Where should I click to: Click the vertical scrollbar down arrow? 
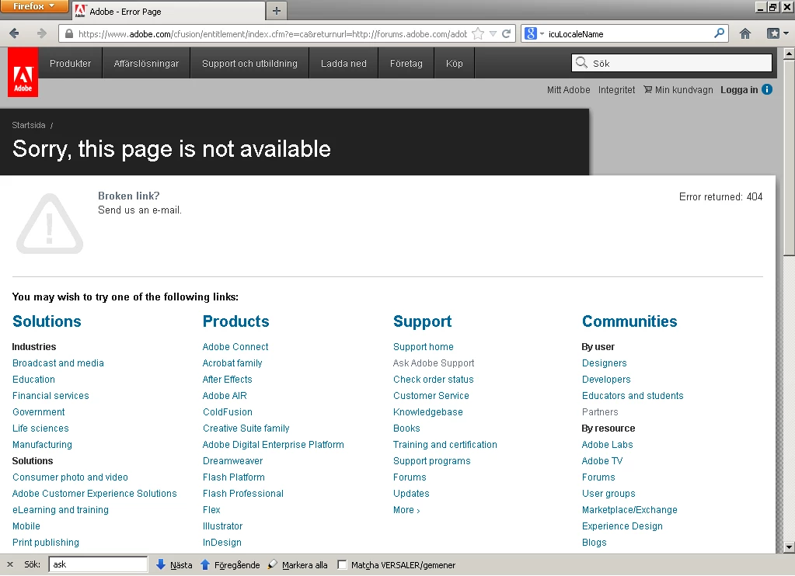click(x=789, y=547)
